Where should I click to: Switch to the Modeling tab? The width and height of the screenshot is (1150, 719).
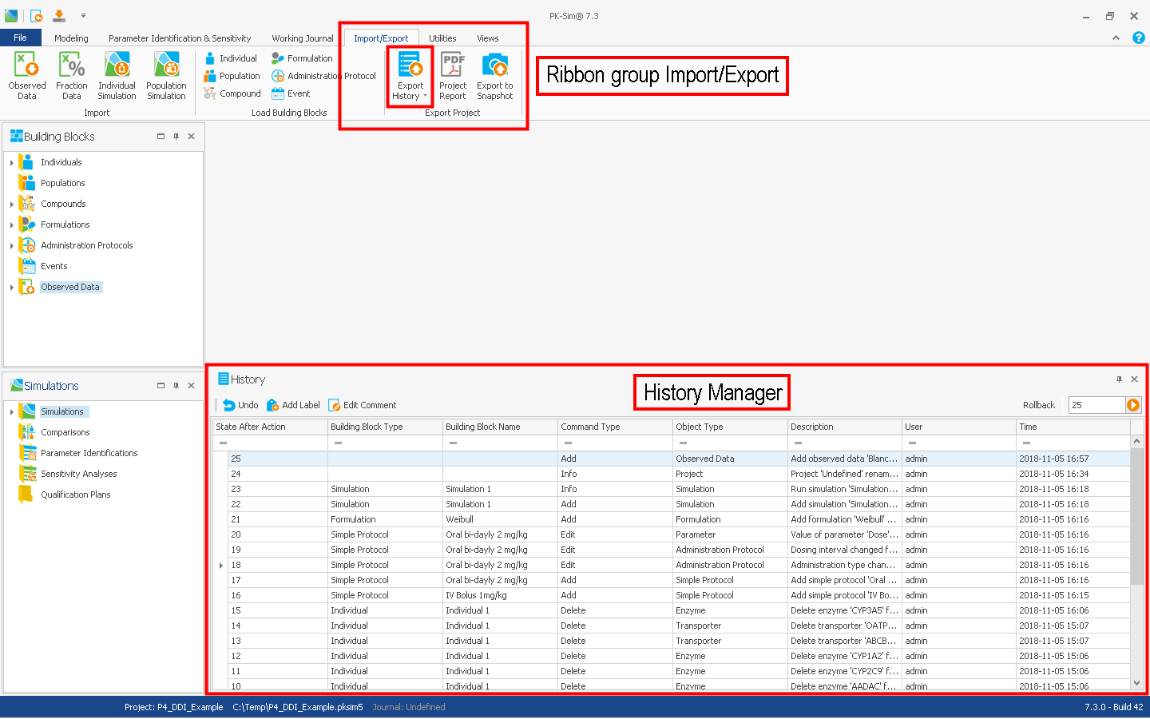coord(71,38)
